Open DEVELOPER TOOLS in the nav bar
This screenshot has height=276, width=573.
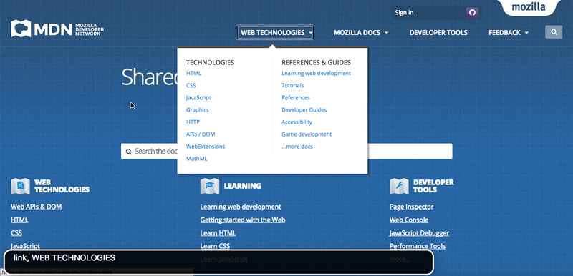pyautogui.click(x=438, y=32)
